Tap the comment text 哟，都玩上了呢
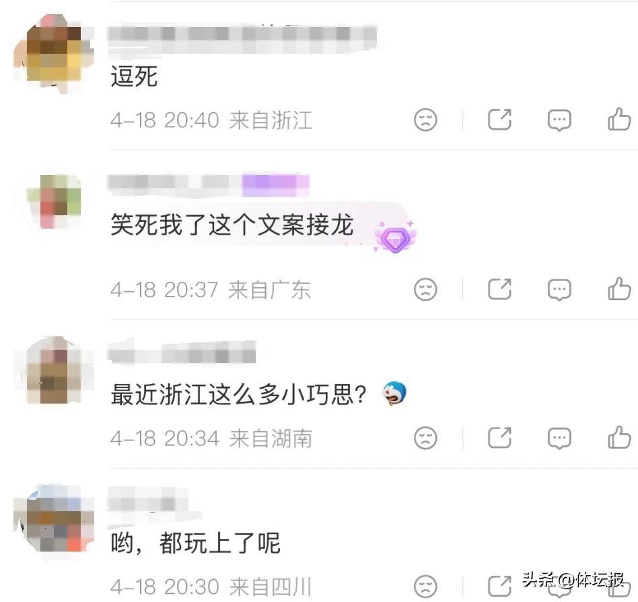 195,543
